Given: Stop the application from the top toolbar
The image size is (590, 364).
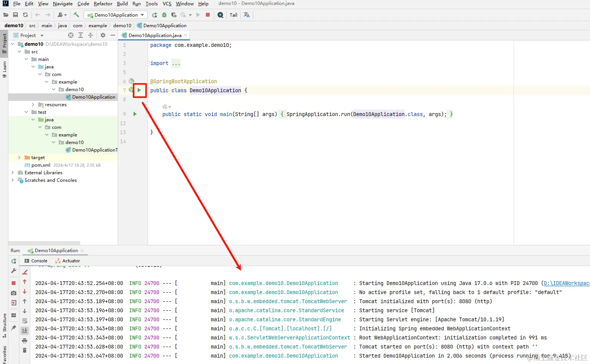Looking at the screenshot, I should point(208,15).
